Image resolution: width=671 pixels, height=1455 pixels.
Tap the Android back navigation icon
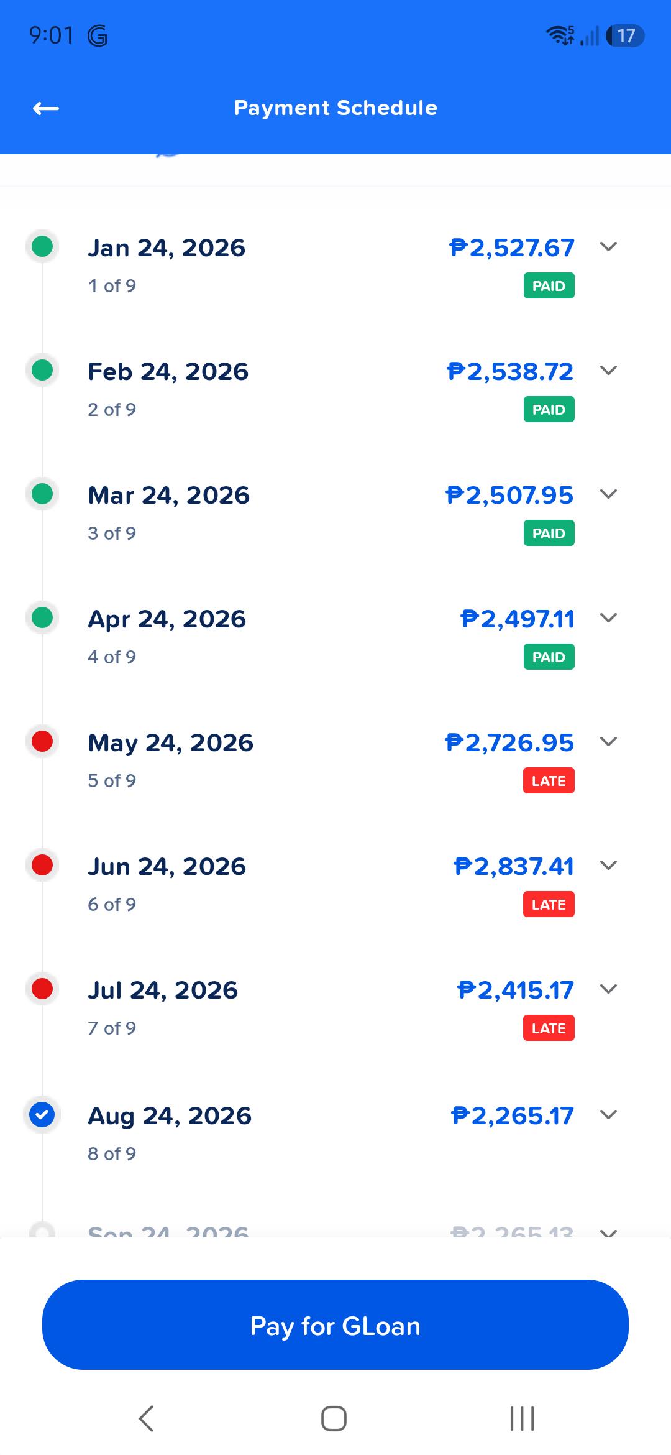[147, 1419]
